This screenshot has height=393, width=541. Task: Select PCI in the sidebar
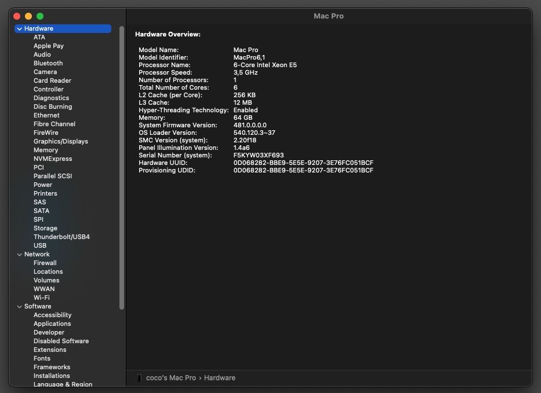click(x=39, y=167)
